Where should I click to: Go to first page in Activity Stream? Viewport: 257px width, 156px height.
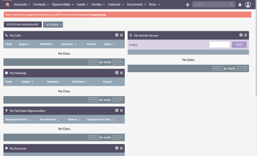(x=215, y=69)
